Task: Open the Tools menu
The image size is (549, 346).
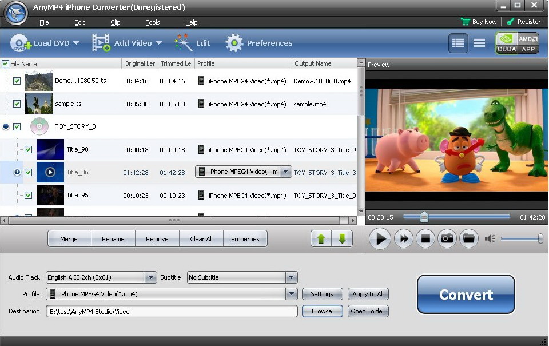Action: [153, 22]
